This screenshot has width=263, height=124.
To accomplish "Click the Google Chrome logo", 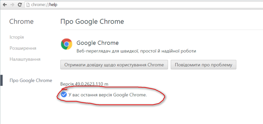I will 67,44.
